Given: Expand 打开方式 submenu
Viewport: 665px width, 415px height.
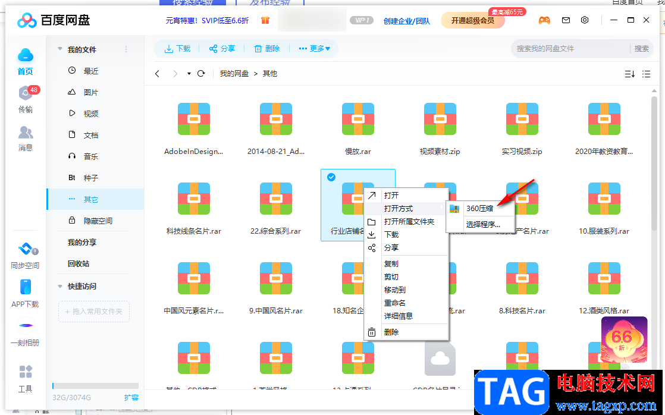Looking at the screenshot, I should 406,208.
